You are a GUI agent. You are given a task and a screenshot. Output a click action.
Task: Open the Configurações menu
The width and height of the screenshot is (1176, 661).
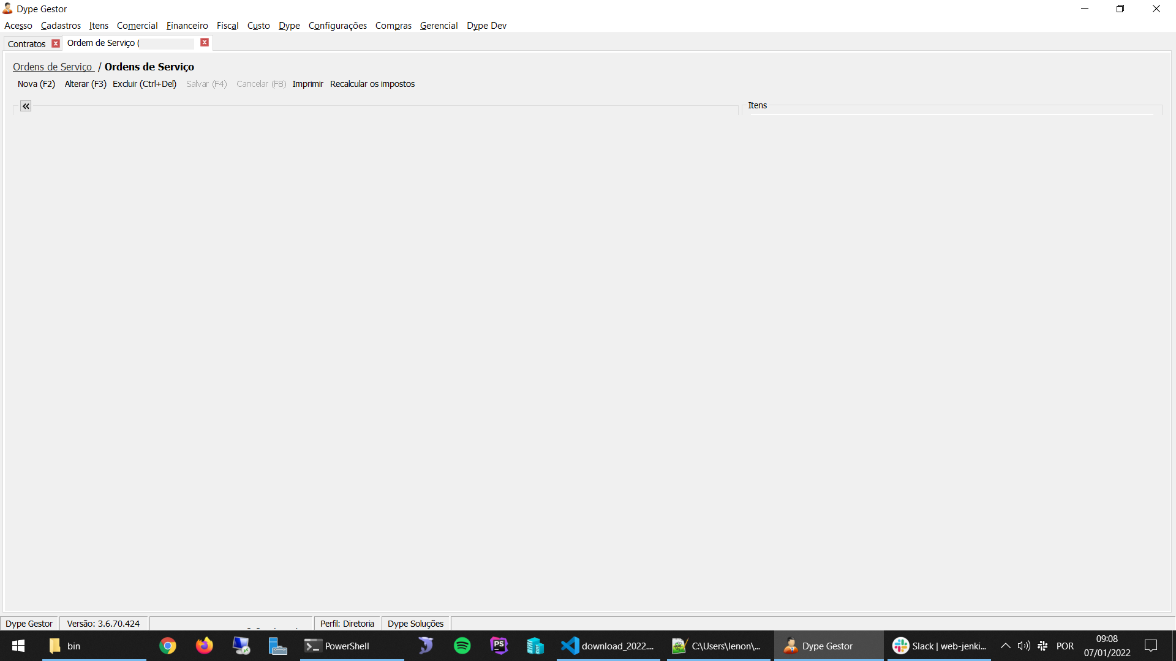tap(337, 26)
